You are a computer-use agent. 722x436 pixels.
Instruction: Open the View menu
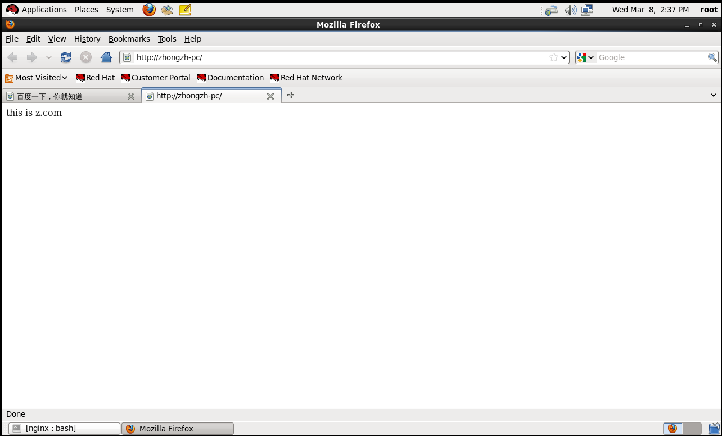point(57,39)
